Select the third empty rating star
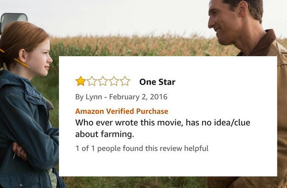Viewport: 287px width, 188px height. (x=103, y=81)
